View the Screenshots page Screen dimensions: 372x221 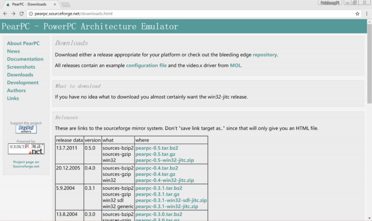pyautogui.click(x=21, y=67)
